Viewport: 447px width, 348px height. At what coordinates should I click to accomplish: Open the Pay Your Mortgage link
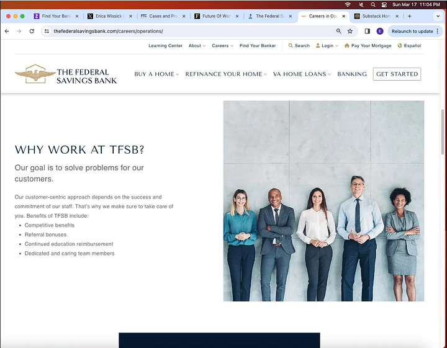pyautogui.click(x=368, y=45)
